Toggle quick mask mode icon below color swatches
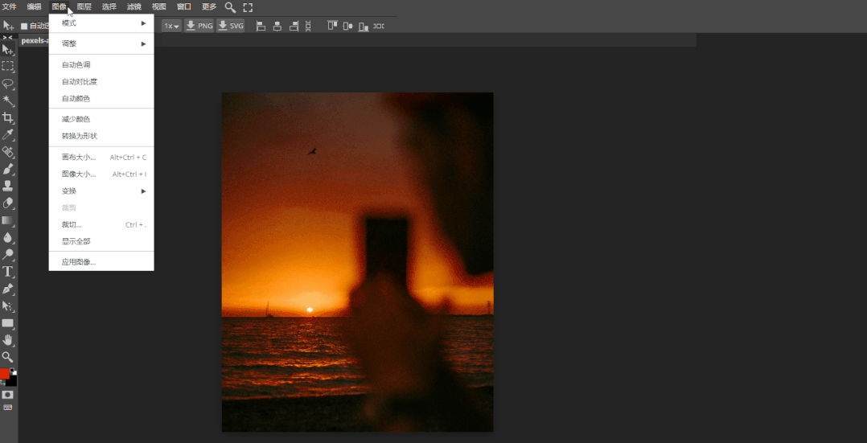This screenshot has height=443, width=867. point(8,395)
